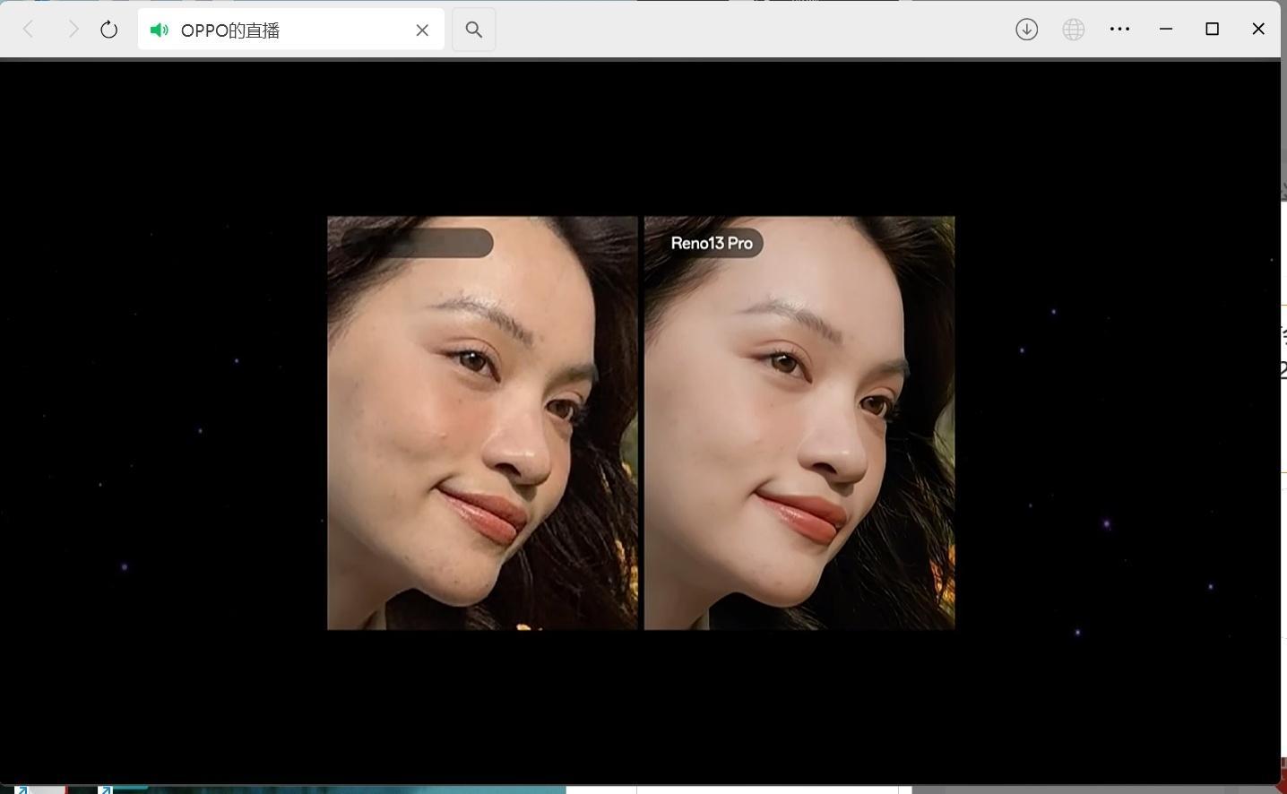Open the search magnifier button
Image resolution: width=1287 pixels, height=794 pixels.
pos(474,30)
